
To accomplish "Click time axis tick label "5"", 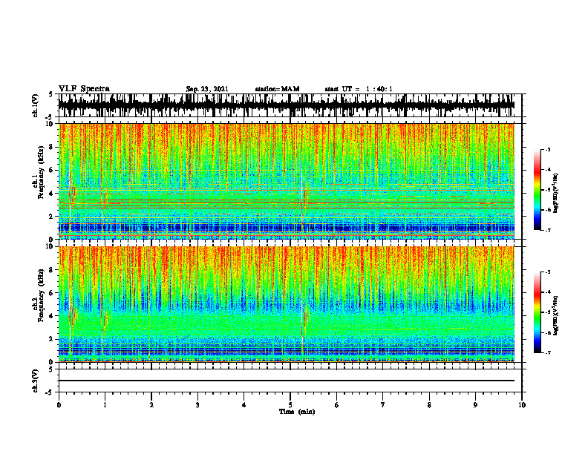I will 290,405.
